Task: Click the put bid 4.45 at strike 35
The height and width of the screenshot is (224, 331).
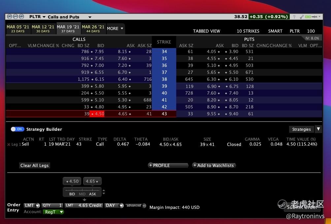Action: (234, 59)
